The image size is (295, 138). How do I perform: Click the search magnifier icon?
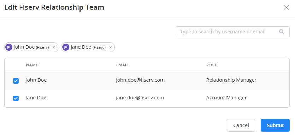coord(282,32)
